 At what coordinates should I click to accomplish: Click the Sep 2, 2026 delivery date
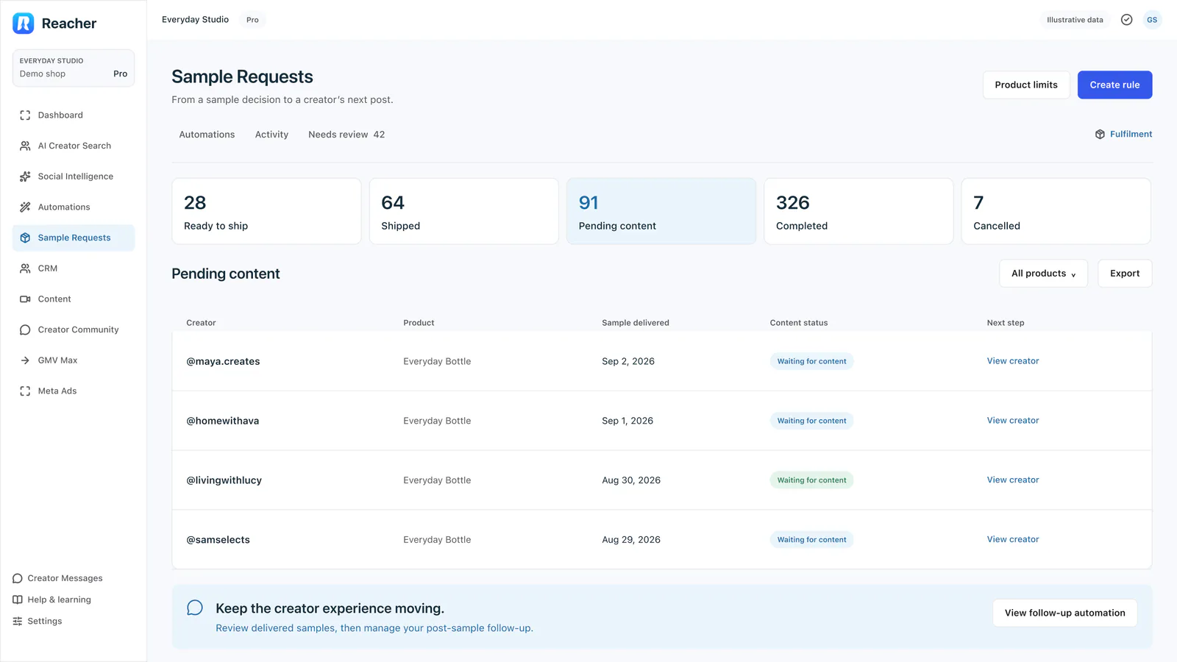pos(628,361)
